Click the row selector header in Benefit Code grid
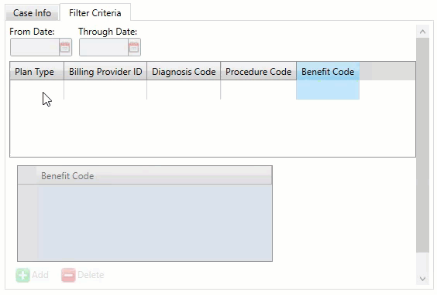This screenshot has height=295, width=437. 27,176
